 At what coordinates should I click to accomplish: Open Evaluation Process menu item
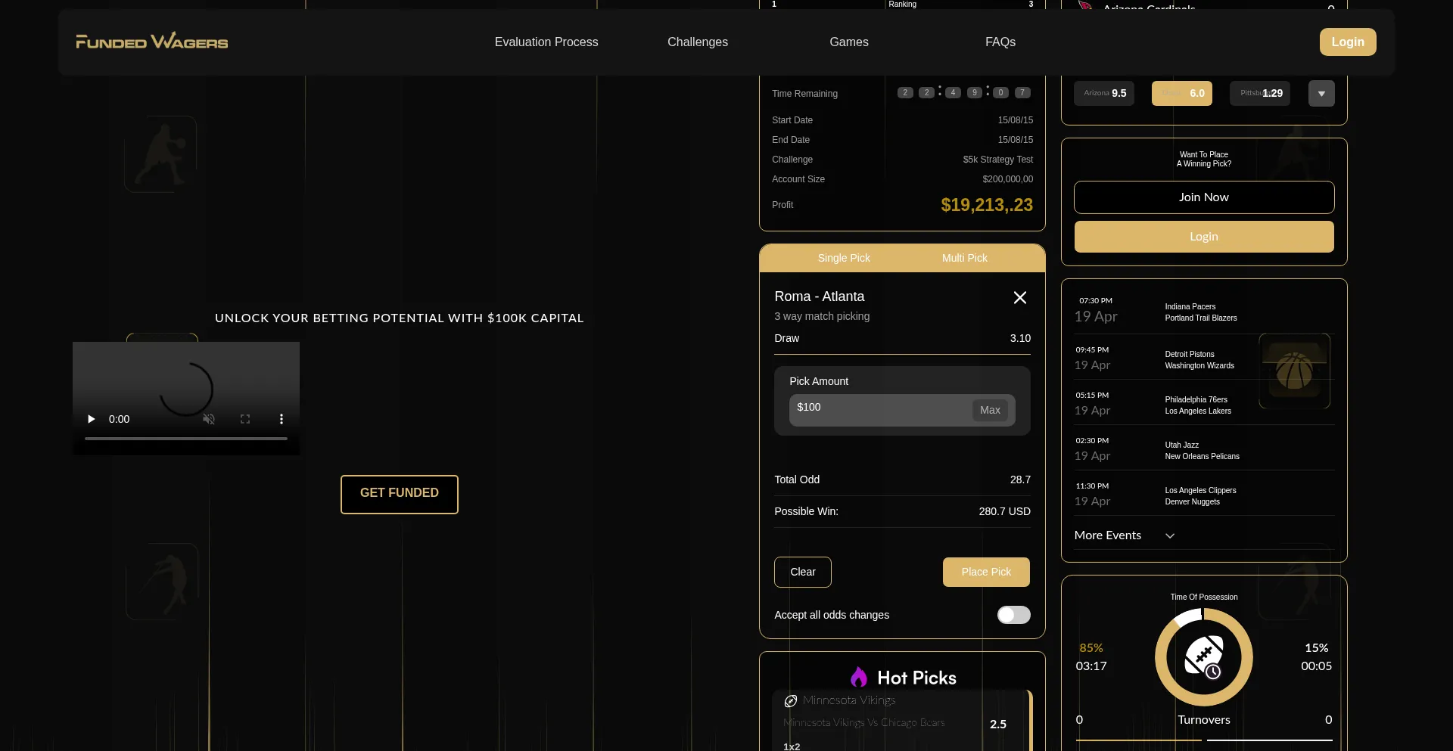pyautogui.click(x=546, y=42)
